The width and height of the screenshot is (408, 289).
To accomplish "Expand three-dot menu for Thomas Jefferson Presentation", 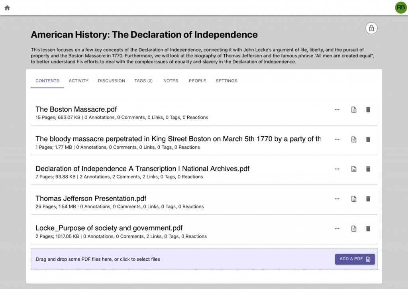I will [x=337, y=199].
